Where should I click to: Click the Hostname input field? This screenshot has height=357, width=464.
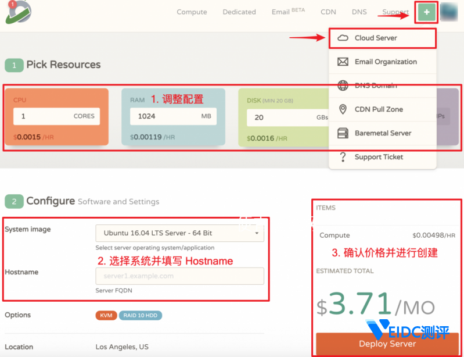tap(179, 276)
